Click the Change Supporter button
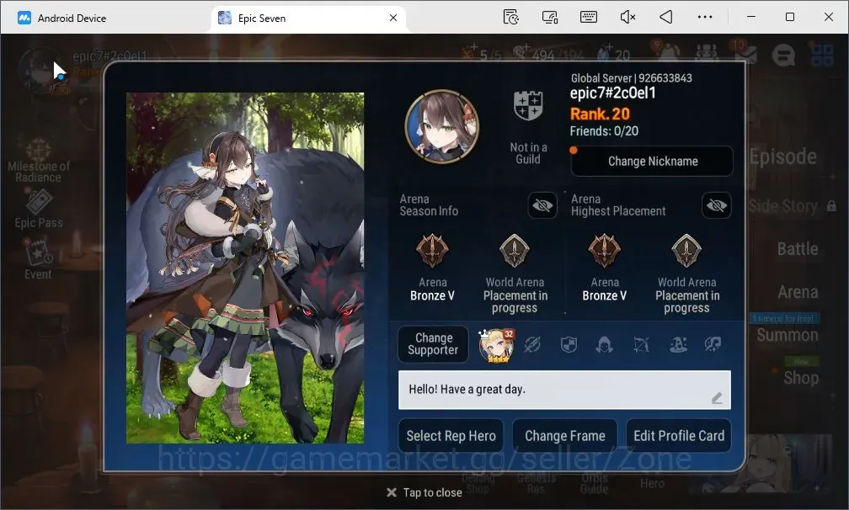The height and width of the screenshot is (510, 849). click(x=433, y=344)
